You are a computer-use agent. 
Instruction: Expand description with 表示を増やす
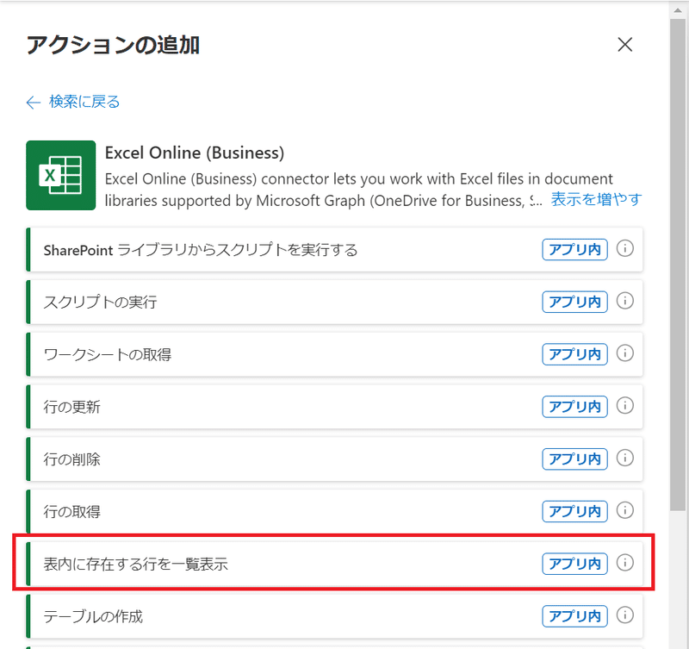[596, 199]
